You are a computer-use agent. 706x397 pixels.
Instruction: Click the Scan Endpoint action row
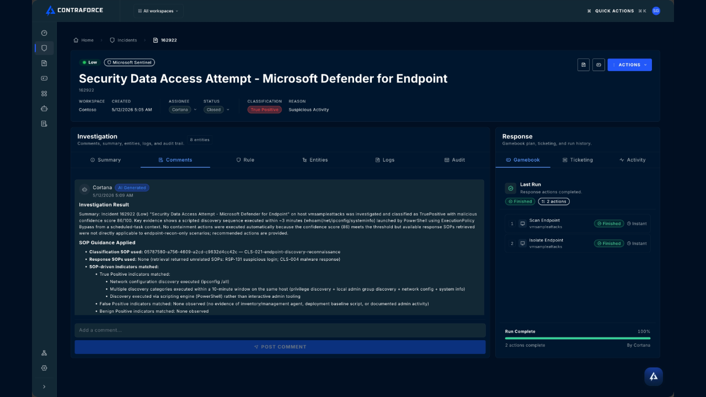[x=577, y=223]
